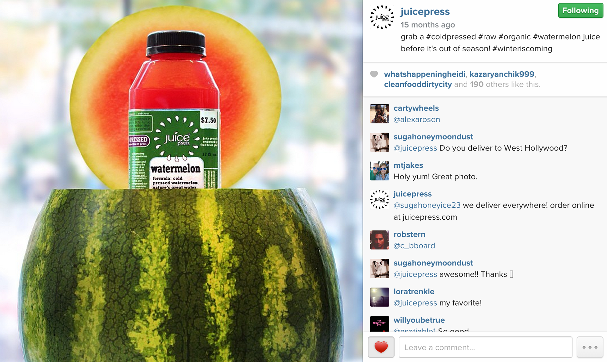
Task: Open cleanfooddirtycity profile link
Action: [418, 84]
